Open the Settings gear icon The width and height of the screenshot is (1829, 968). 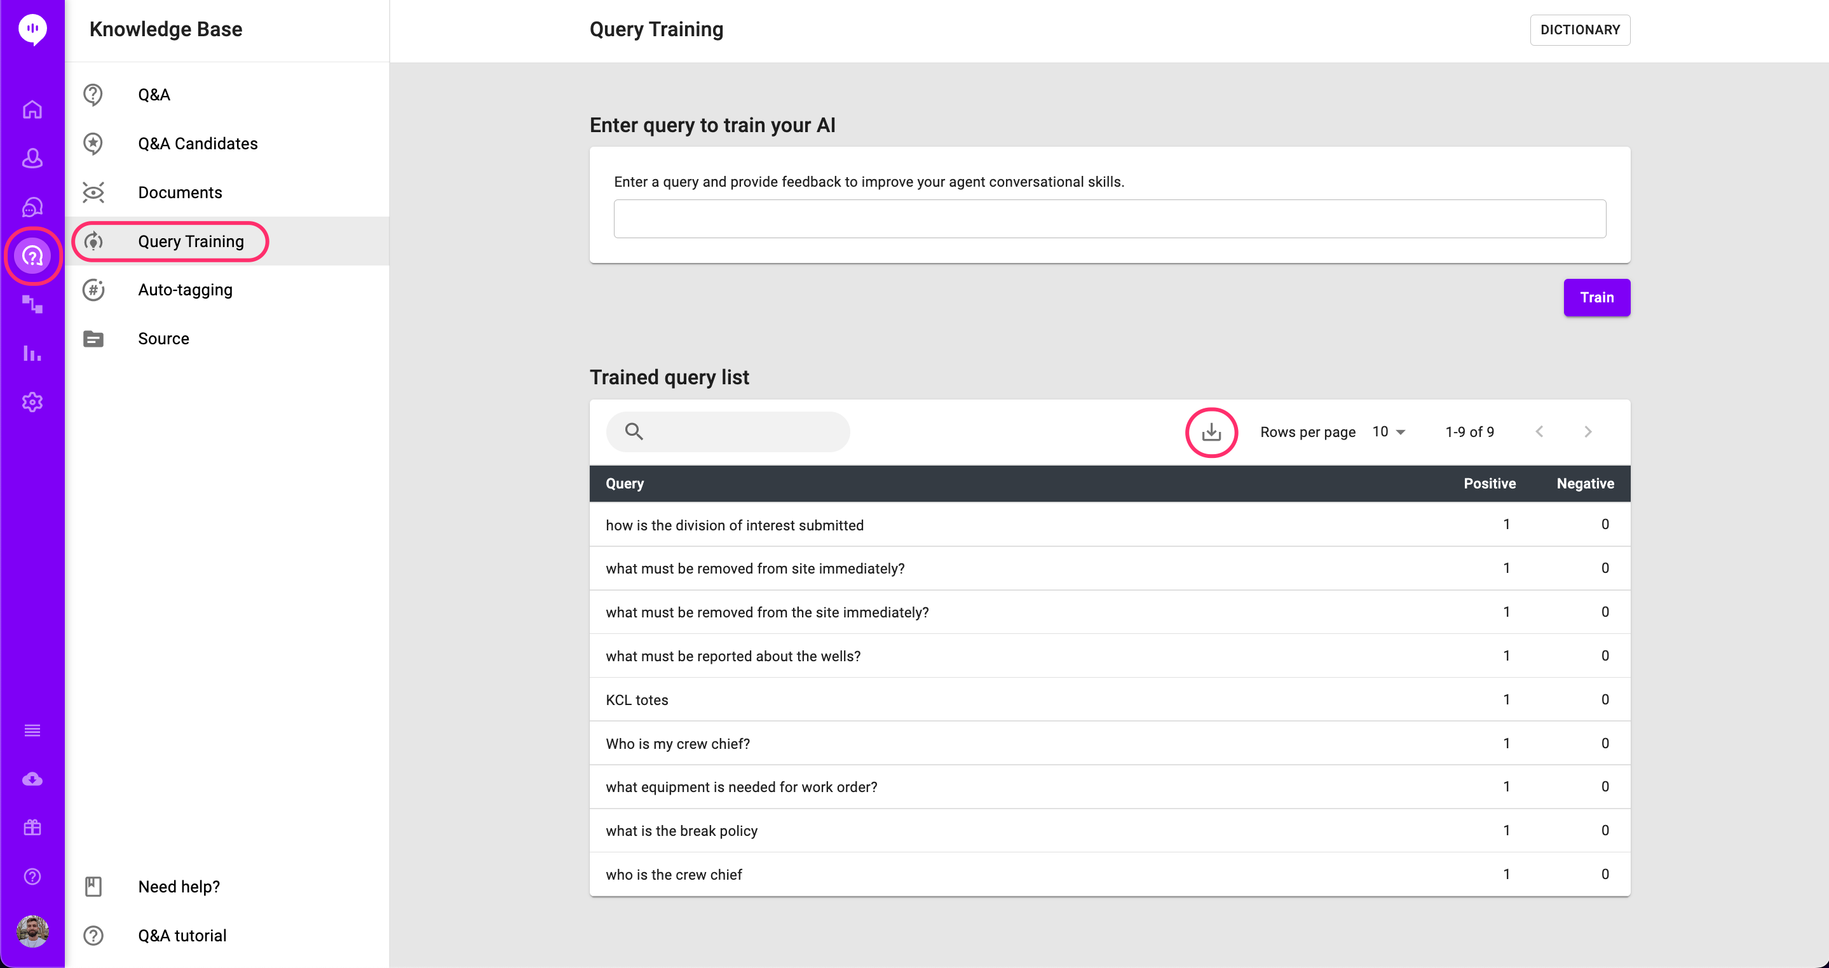(32, 401)
